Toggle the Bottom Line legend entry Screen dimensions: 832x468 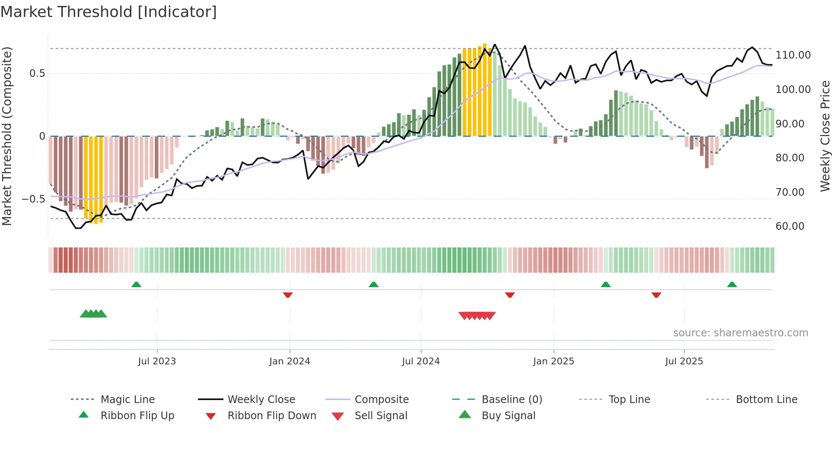coord(766,399)
